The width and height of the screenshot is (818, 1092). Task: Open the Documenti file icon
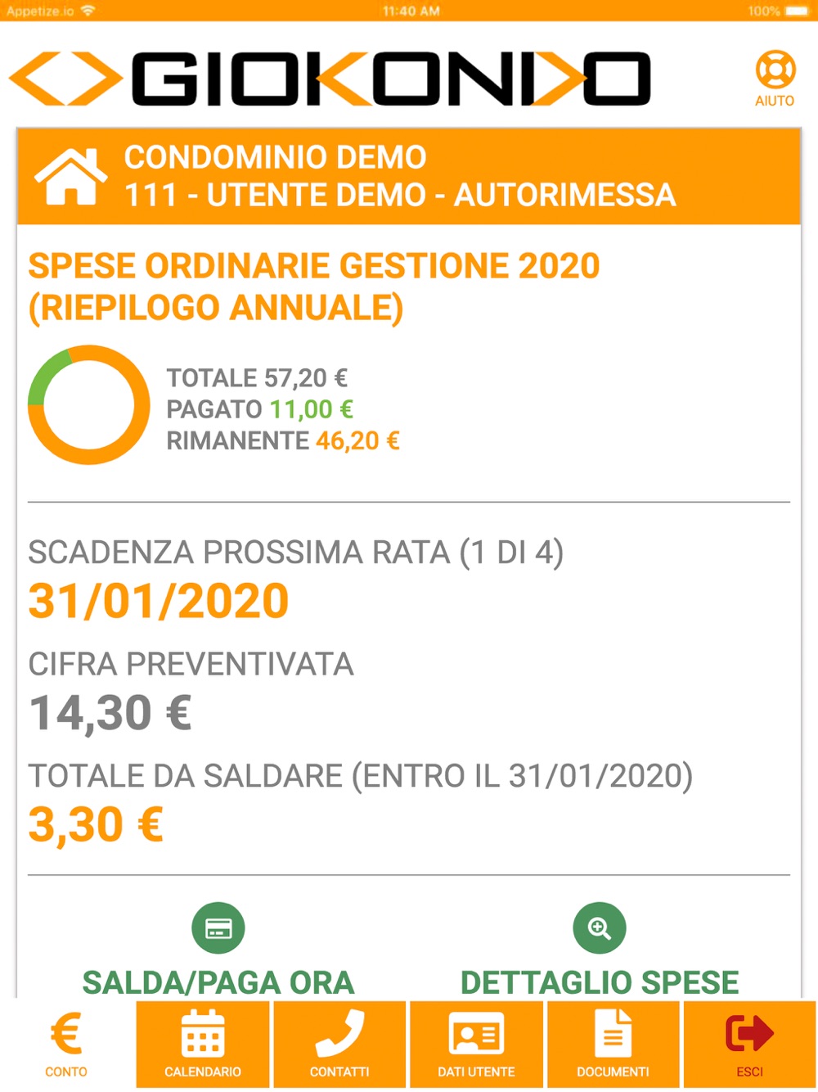pyautogui.click(x=613, y=1033)
